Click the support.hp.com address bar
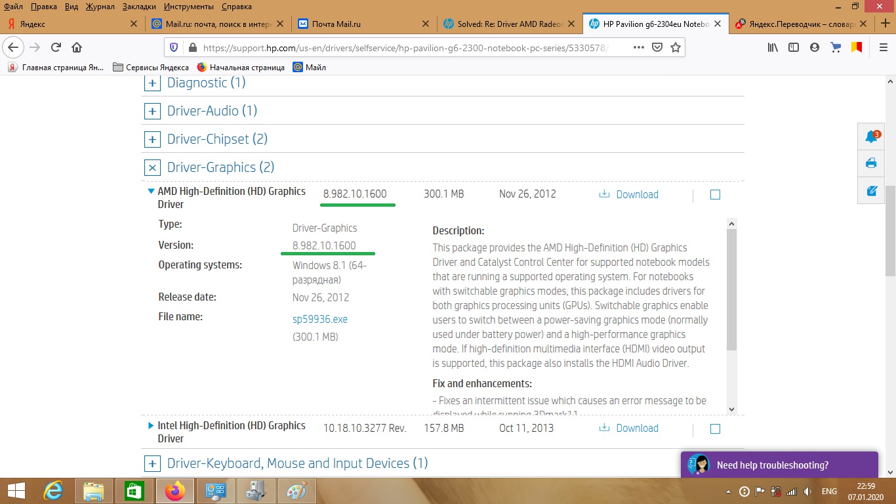This screenshot has height=504, width=896. (x=407, y=47)
